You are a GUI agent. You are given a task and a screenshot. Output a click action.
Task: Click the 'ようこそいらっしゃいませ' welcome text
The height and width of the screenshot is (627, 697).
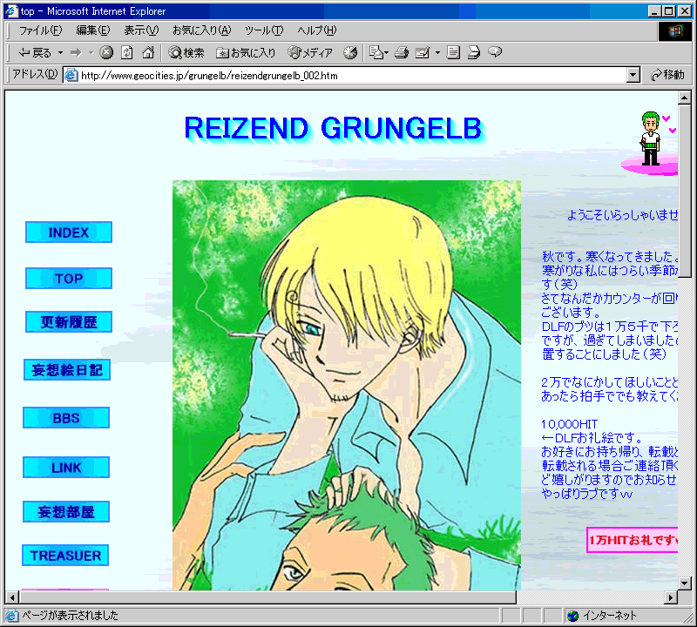pyautogui.click(x=622, y=215)
